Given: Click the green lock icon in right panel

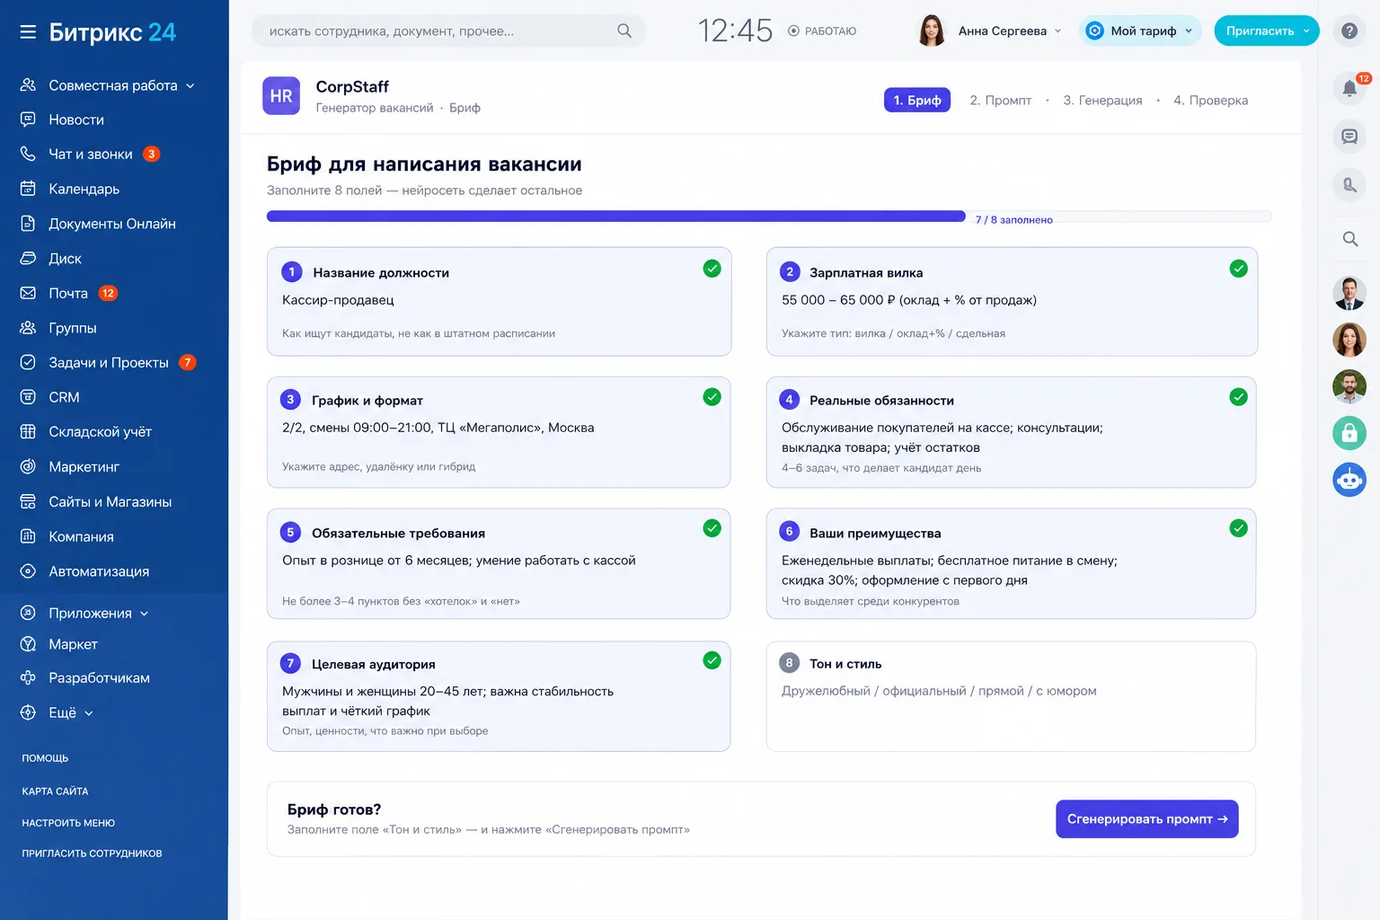Looking at the screenshot, I should 1349,432.
